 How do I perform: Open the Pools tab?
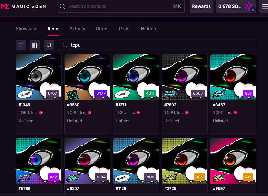point(125,29)
